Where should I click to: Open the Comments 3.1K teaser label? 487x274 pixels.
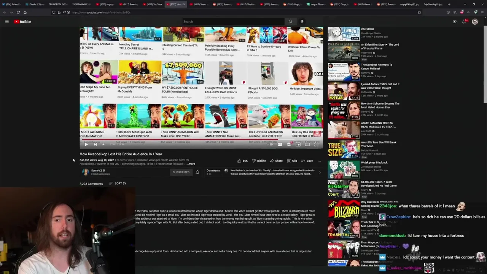tap(213, 172)
